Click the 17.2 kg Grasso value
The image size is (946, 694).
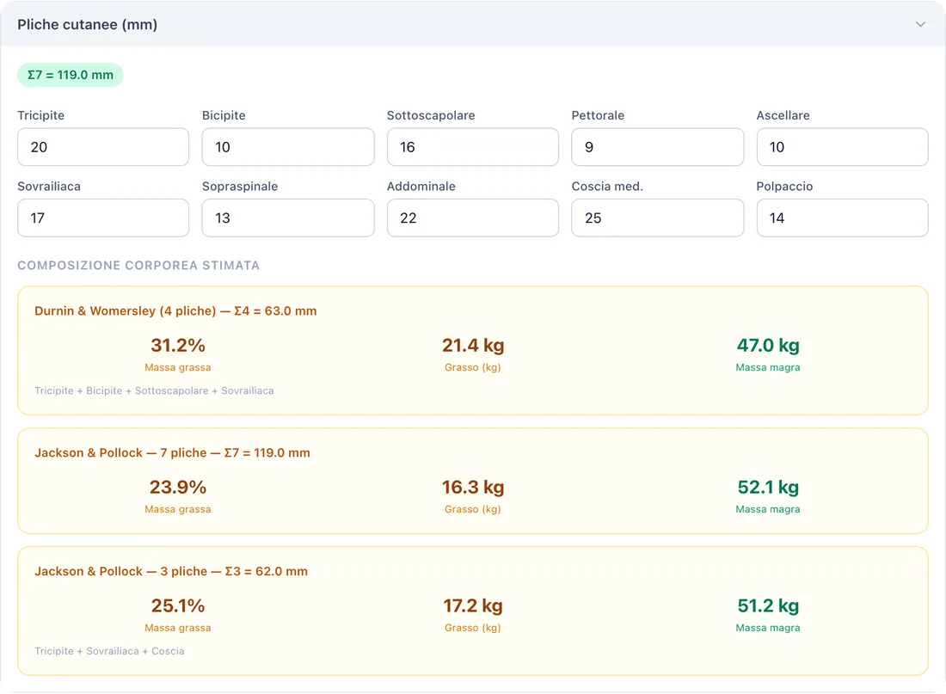473,605
